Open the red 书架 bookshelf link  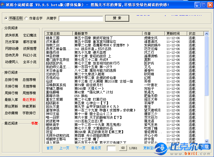[34, 123]
